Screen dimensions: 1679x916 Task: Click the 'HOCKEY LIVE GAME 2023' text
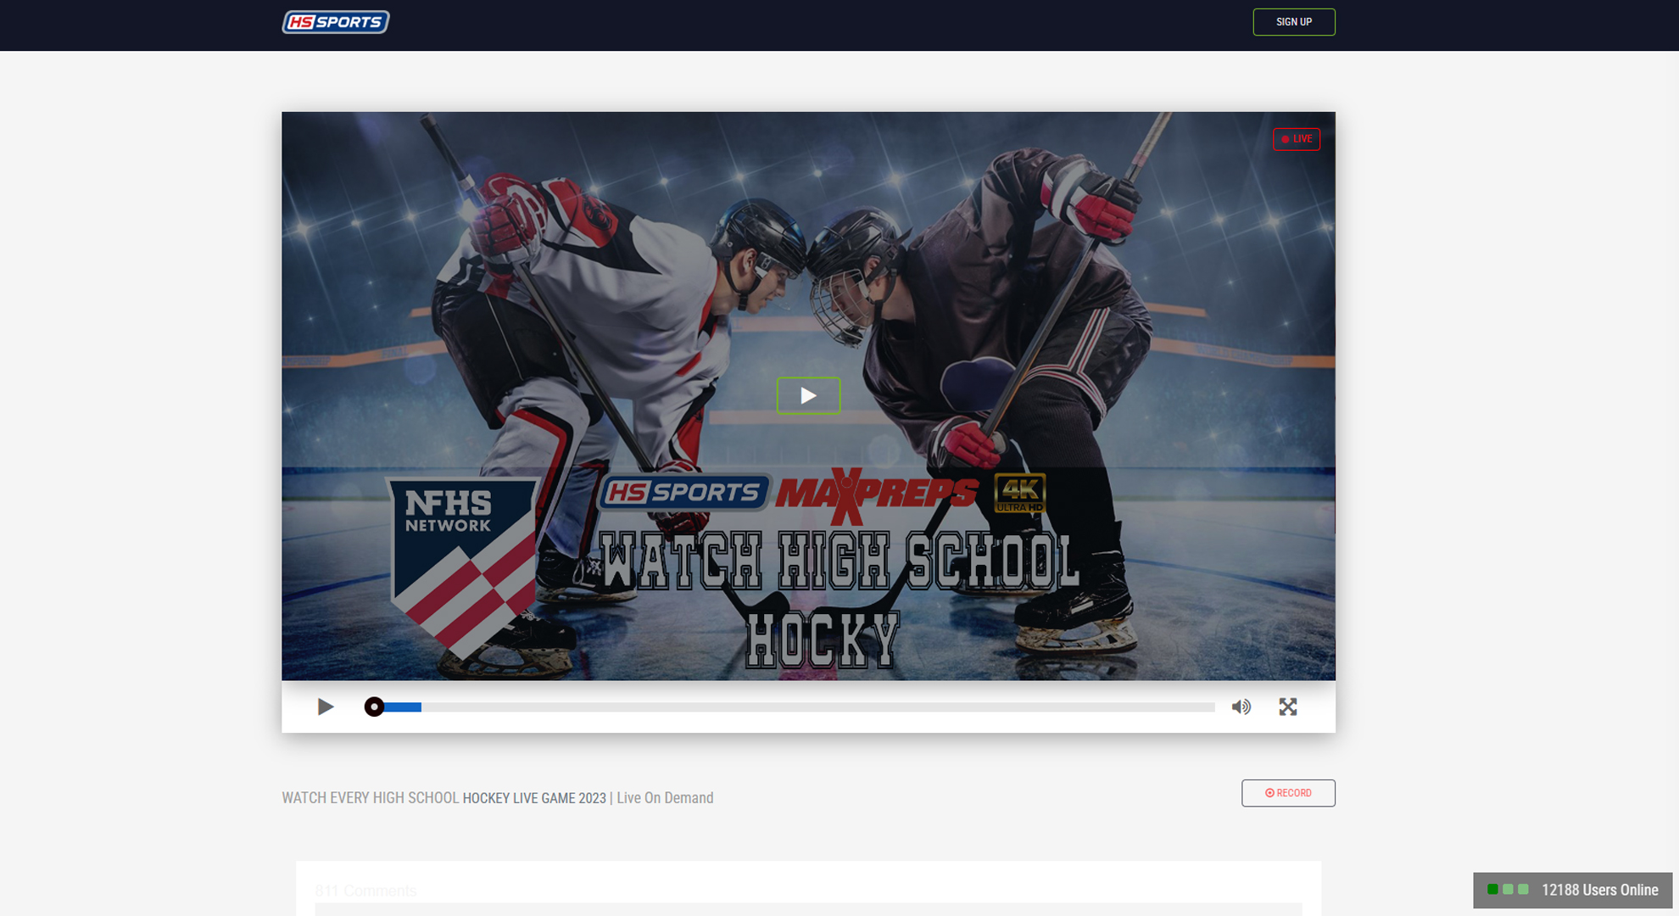click(x=534, y=798)
